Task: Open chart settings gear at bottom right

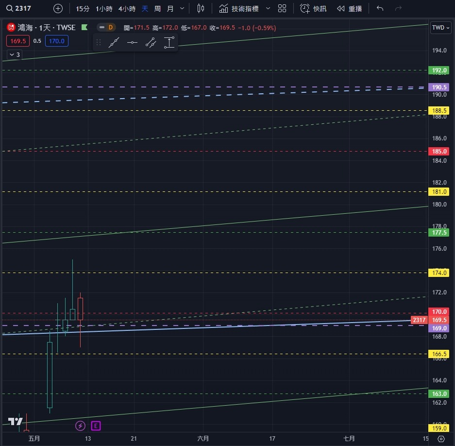Action: [x=441, y=439]
